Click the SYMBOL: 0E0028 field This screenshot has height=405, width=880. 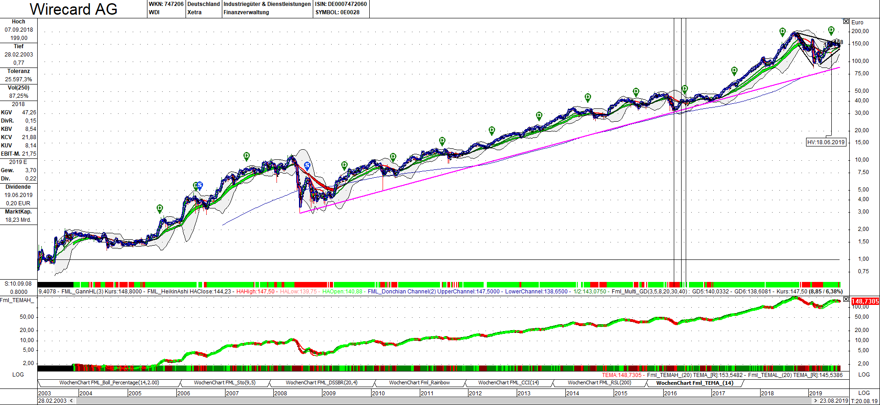(338, 12)
